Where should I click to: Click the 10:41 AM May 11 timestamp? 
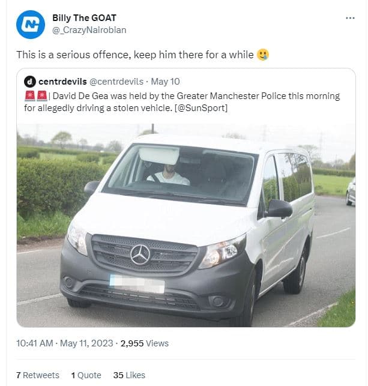tap(64, 343)
